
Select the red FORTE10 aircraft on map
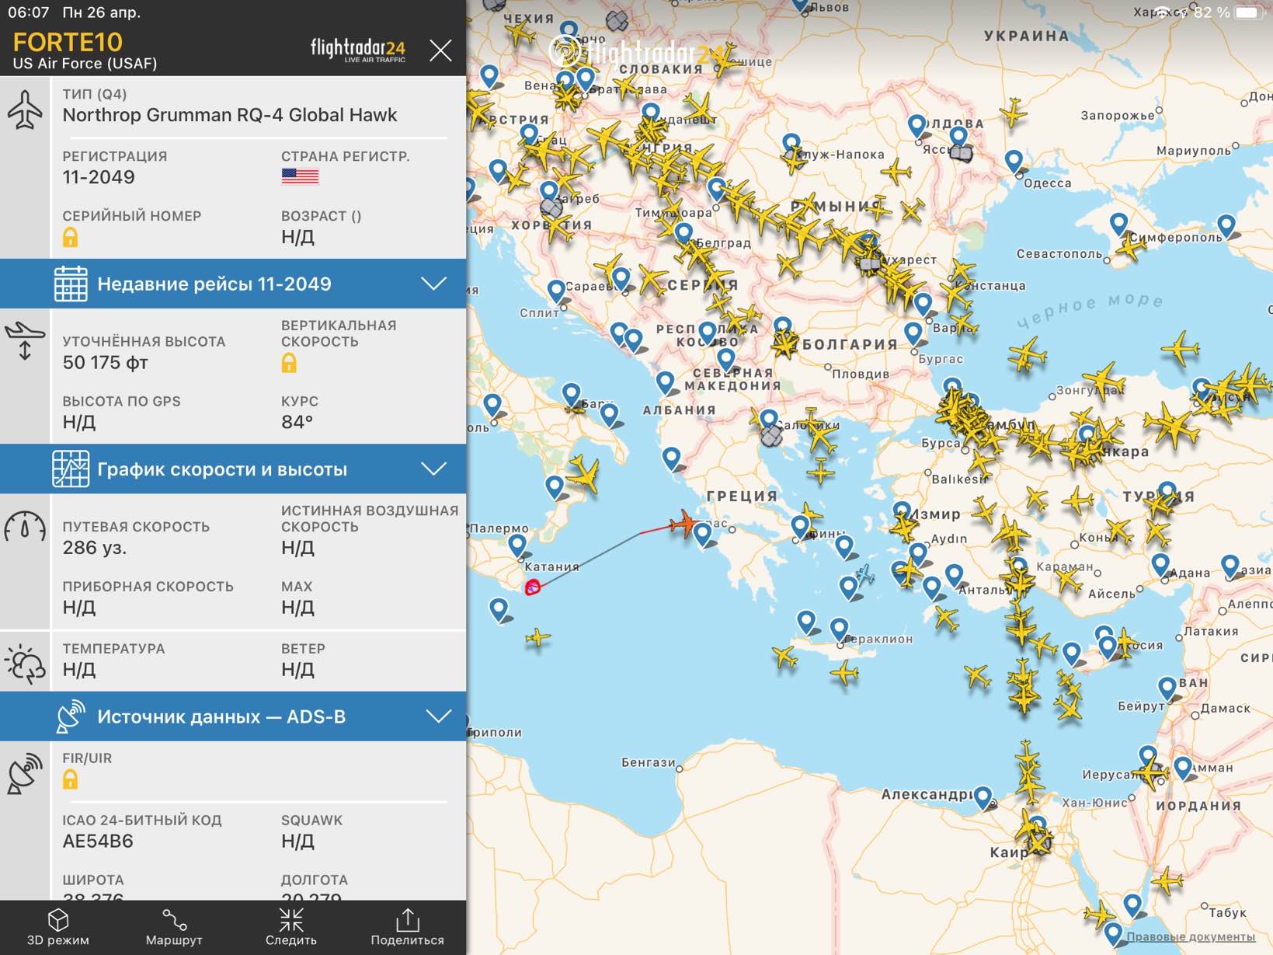point(684,525)
